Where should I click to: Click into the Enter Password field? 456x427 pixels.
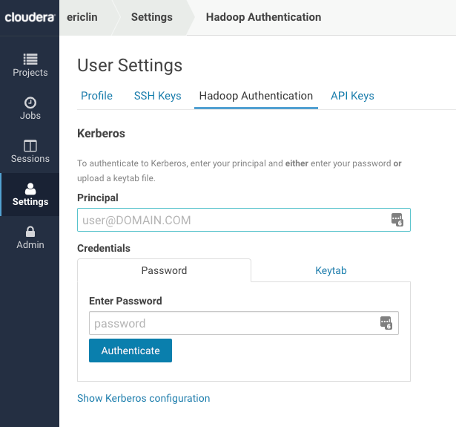[x=234, y=323]
